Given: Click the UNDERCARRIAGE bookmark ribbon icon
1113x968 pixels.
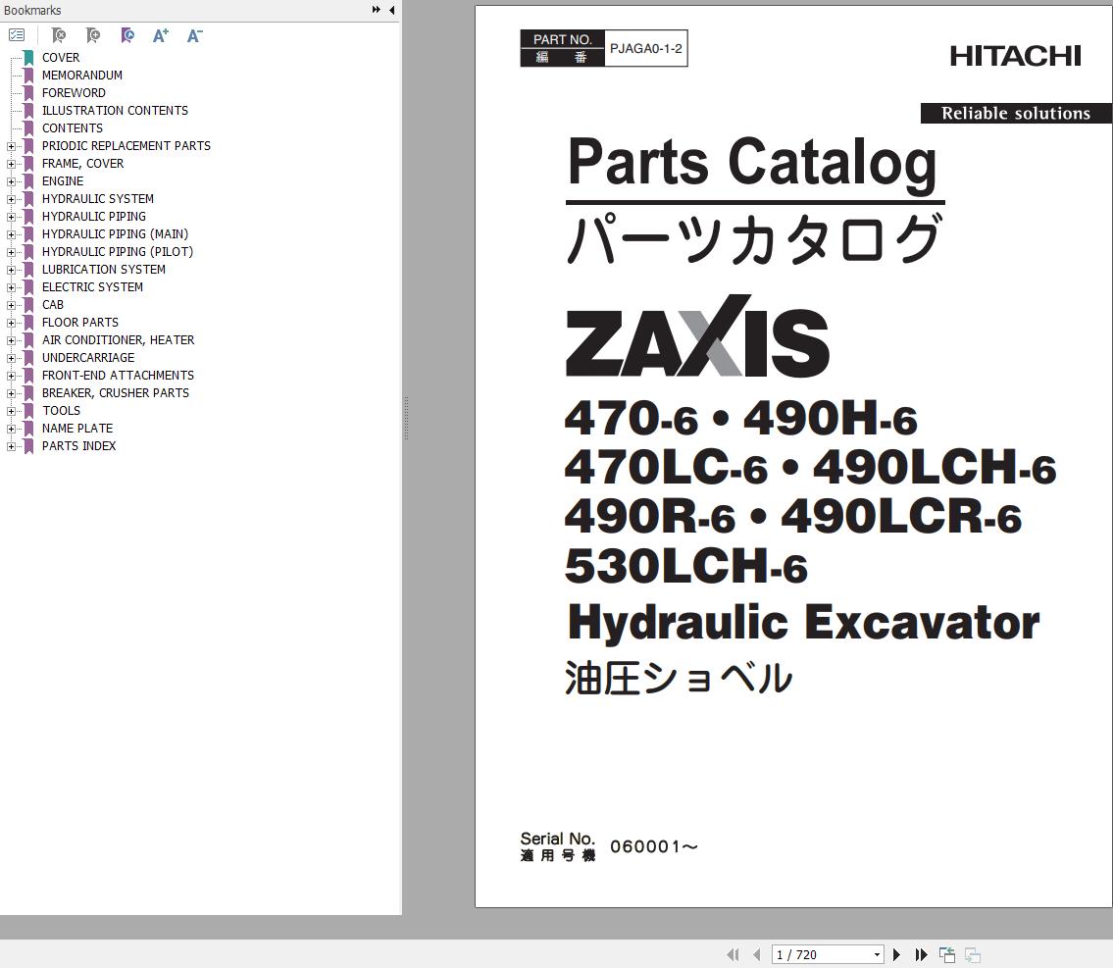Looking at the screenshot, I should point(28,358).
